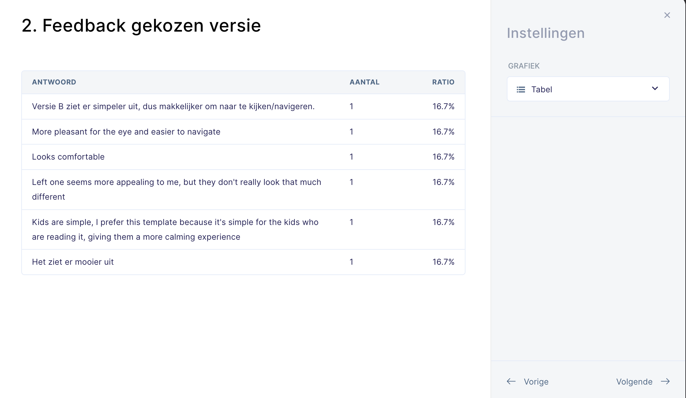The width and height of the screenshot is (686, 398).
Task: Close the Instellingen settings panel
Action: (667, 15)
